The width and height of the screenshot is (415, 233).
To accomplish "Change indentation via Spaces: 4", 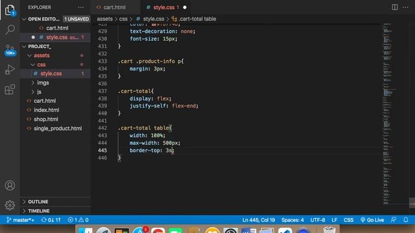I will click(292, 220).
